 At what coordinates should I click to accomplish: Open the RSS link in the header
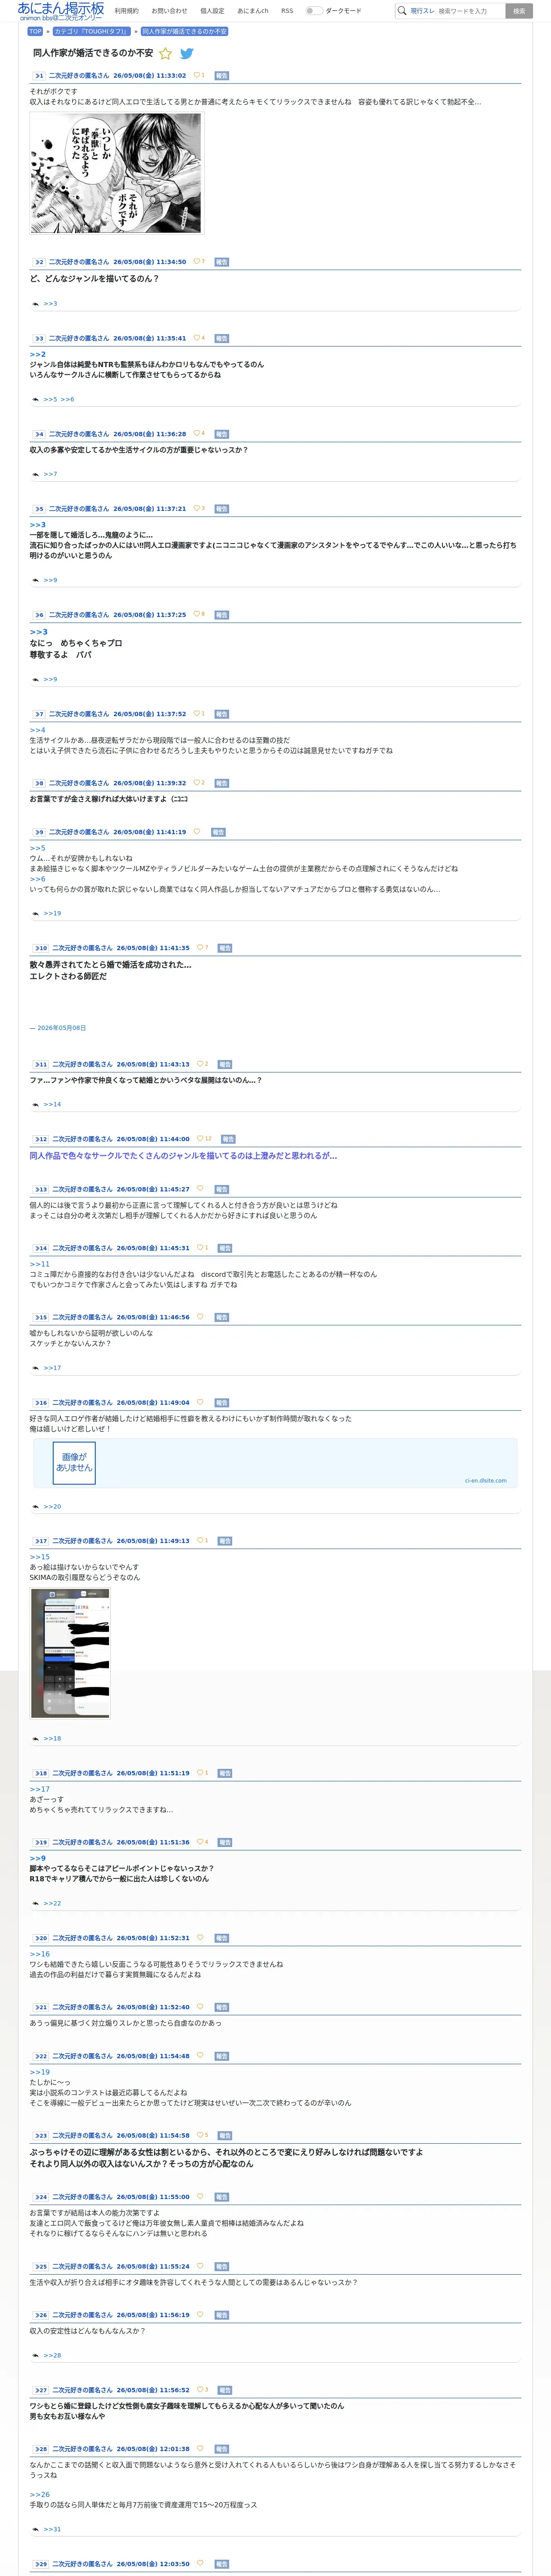pos(287,11)
